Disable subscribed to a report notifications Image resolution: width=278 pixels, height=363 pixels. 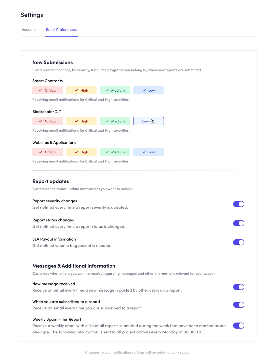(239, 305)
